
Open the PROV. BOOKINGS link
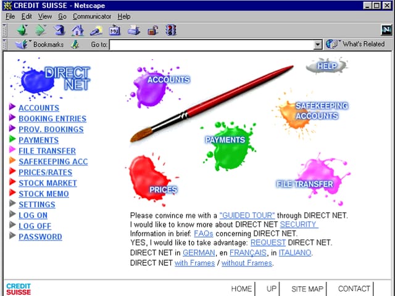51,129
